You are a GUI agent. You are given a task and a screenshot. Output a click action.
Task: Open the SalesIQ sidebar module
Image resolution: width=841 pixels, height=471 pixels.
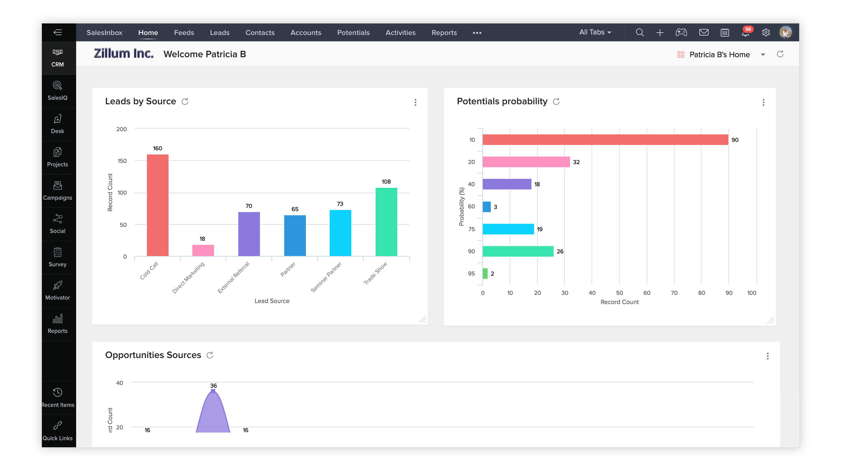click(x=57, y=91)
